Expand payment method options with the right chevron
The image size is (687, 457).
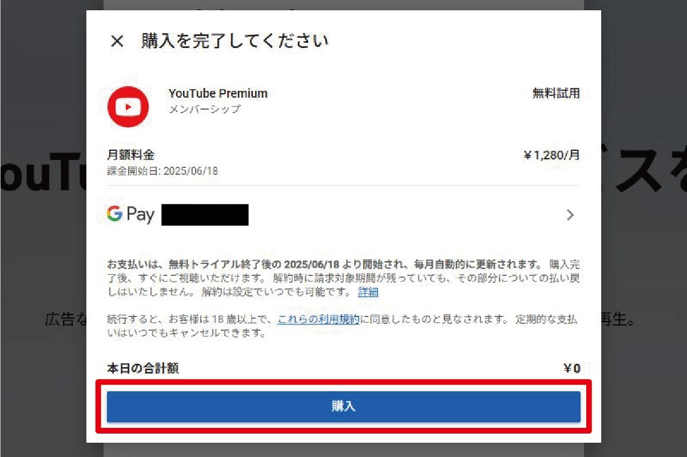pyautogui.click(x=570, y=215)
